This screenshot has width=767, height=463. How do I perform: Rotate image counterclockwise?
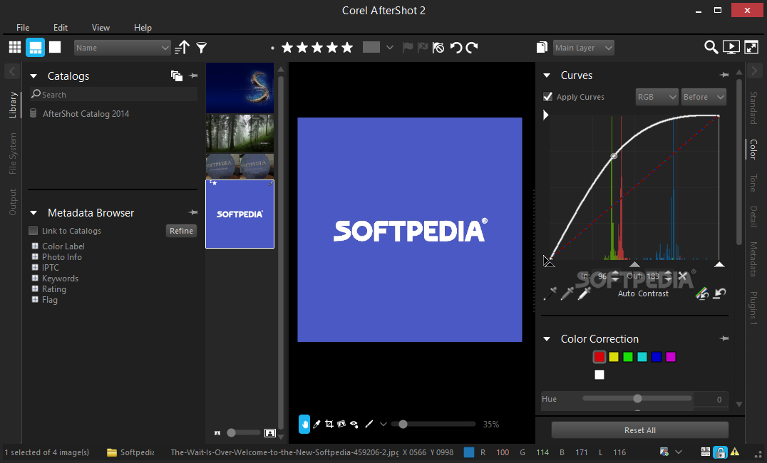tap(456, 48)
